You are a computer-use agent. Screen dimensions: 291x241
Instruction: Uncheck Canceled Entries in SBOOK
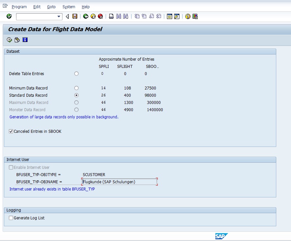(11, 131)
